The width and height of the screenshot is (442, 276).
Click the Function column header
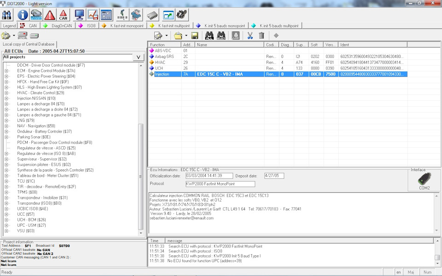(165, 45)
